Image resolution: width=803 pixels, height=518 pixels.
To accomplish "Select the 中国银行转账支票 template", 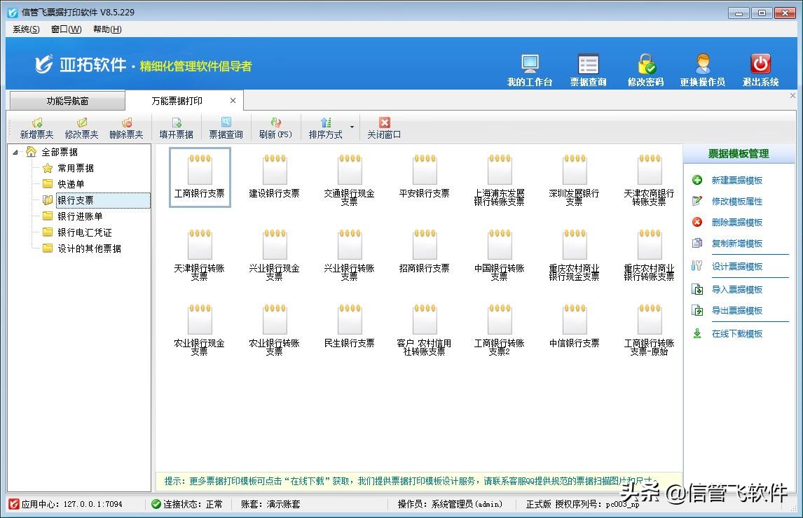I will point(500,254).
